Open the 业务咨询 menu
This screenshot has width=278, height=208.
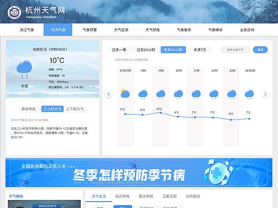pos(247,30)
